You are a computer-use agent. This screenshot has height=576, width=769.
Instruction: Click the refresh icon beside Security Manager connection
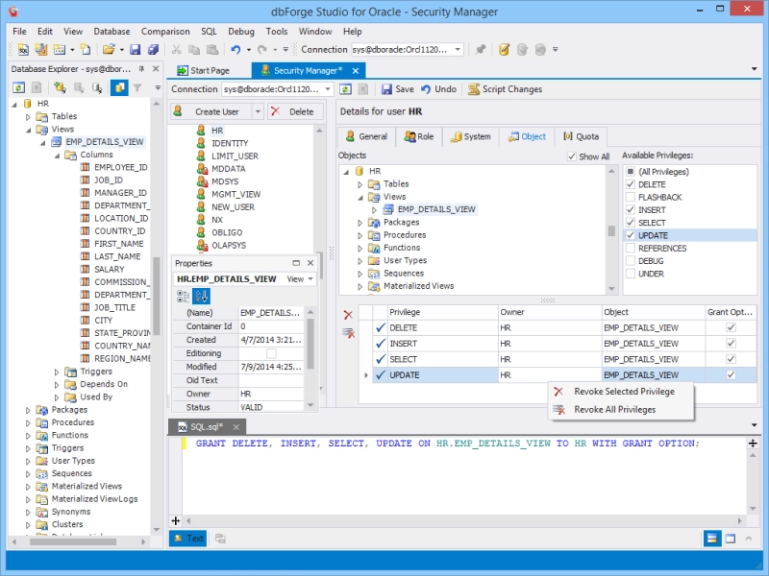[x=345, y=89]
